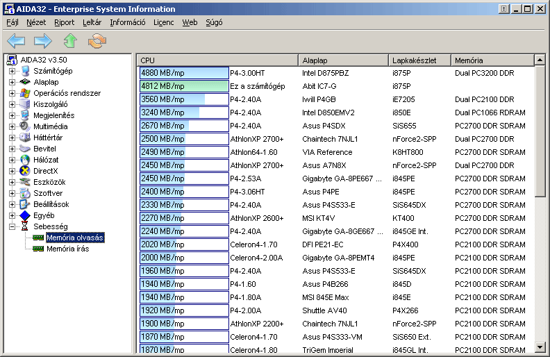Expand the Alaplap tree node
The height and width of the screenshot is (357, 550).
point(12,82)
